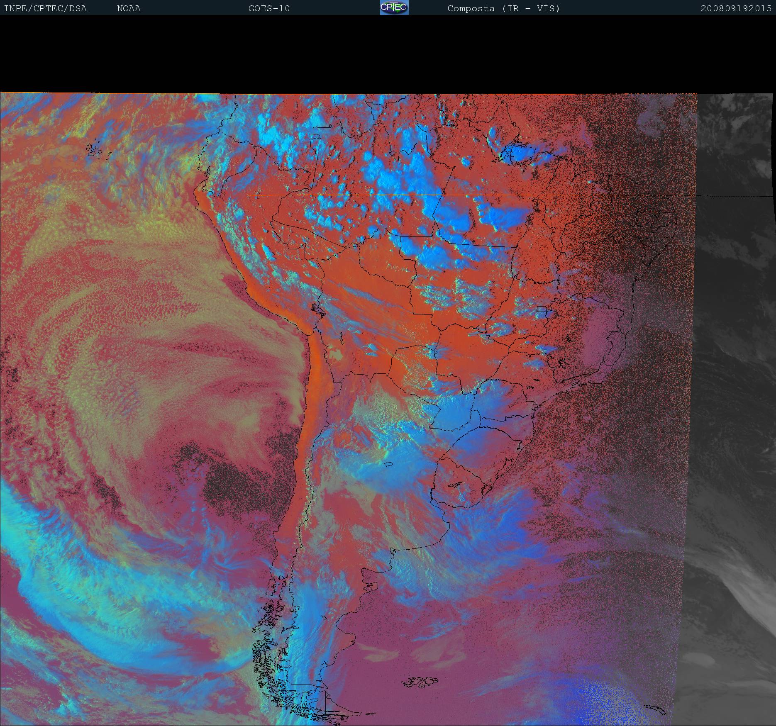Click the orange Atacama coastal strip
Image resolution: width=776 pixels, height=726 pixels.
click(x=316, y=365)
